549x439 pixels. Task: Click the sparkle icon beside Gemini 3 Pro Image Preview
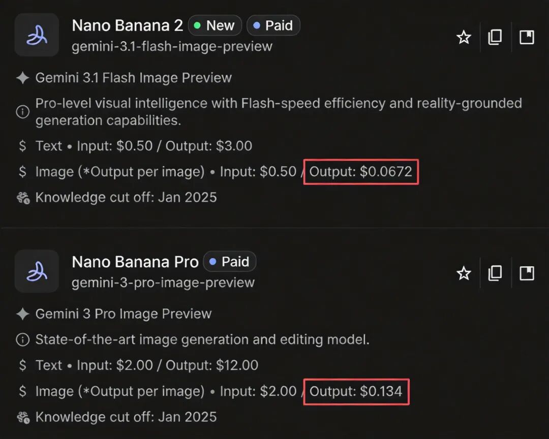point(22,313)
